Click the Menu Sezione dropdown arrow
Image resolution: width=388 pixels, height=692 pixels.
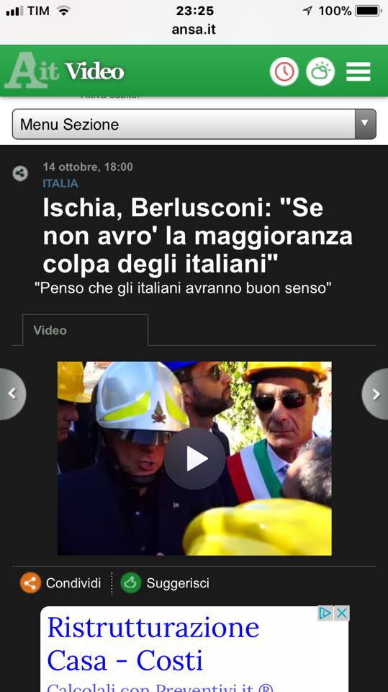click(365, 124)
